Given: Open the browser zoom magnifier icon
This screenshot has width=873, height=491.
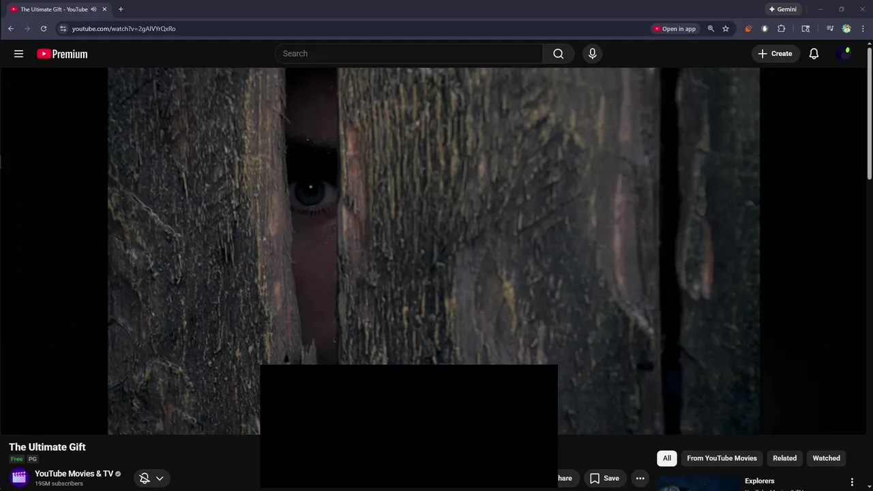Looking at the screenshot, I should coord(711,29).
